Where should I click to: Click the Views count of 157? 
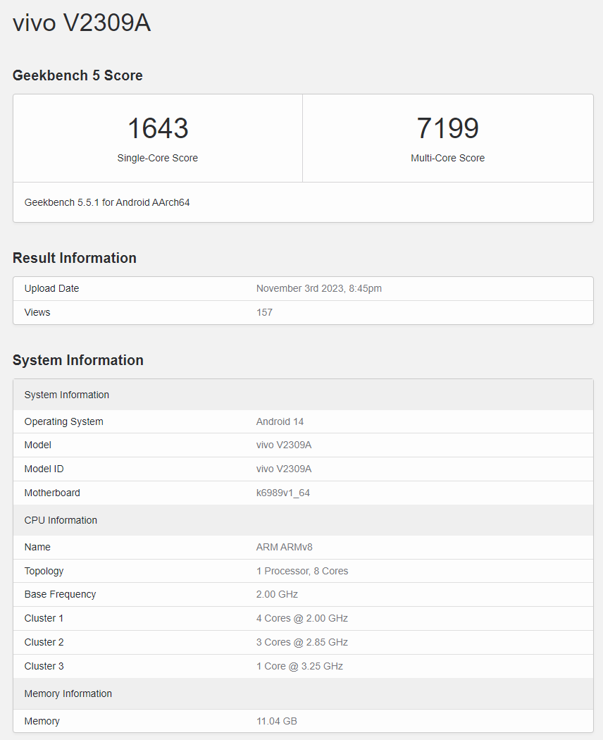coord(264,312)
